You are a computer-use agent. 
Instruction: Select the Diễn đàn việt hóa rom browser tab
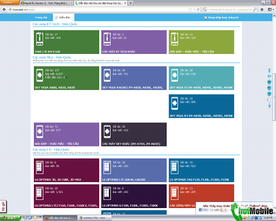tap(101, 3)
